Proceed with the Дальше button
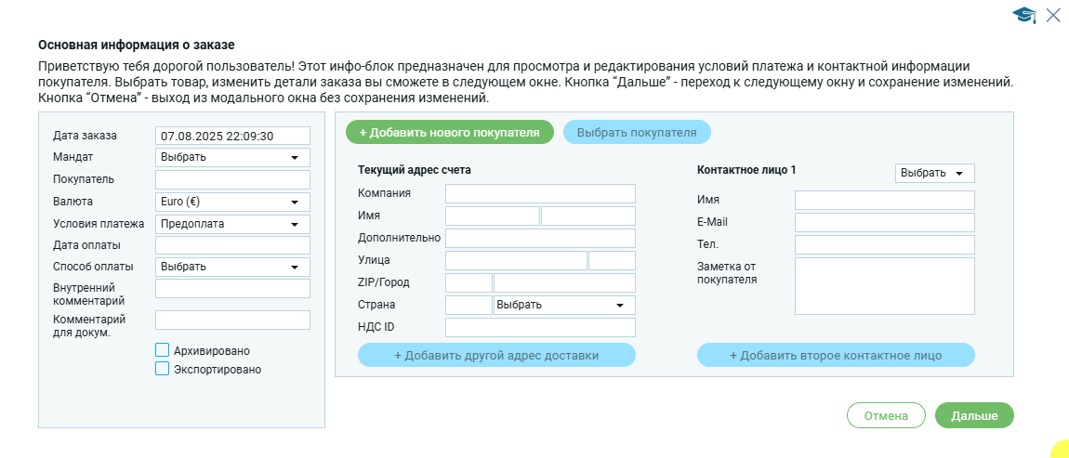The width and height of the screenshot is (1069, 458). pos(973,415)
